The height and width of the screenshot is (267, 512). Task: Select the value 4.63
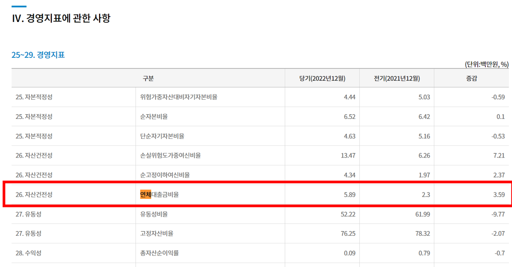pyautogui.click(x=350, y=136)
